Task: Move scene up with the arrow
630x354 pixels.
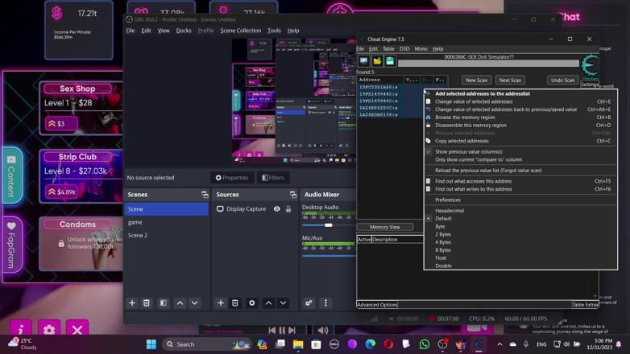Action: [x=180, y=303]
